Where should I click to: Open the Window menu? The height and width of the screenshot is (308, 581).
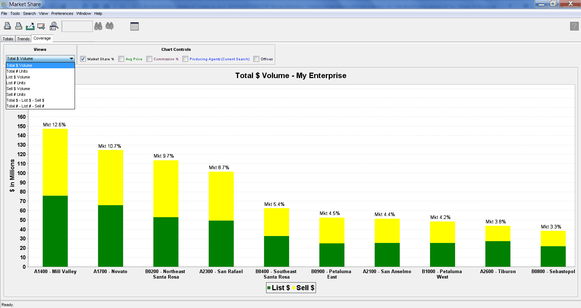pyautogui.click(x=84, y=13)
